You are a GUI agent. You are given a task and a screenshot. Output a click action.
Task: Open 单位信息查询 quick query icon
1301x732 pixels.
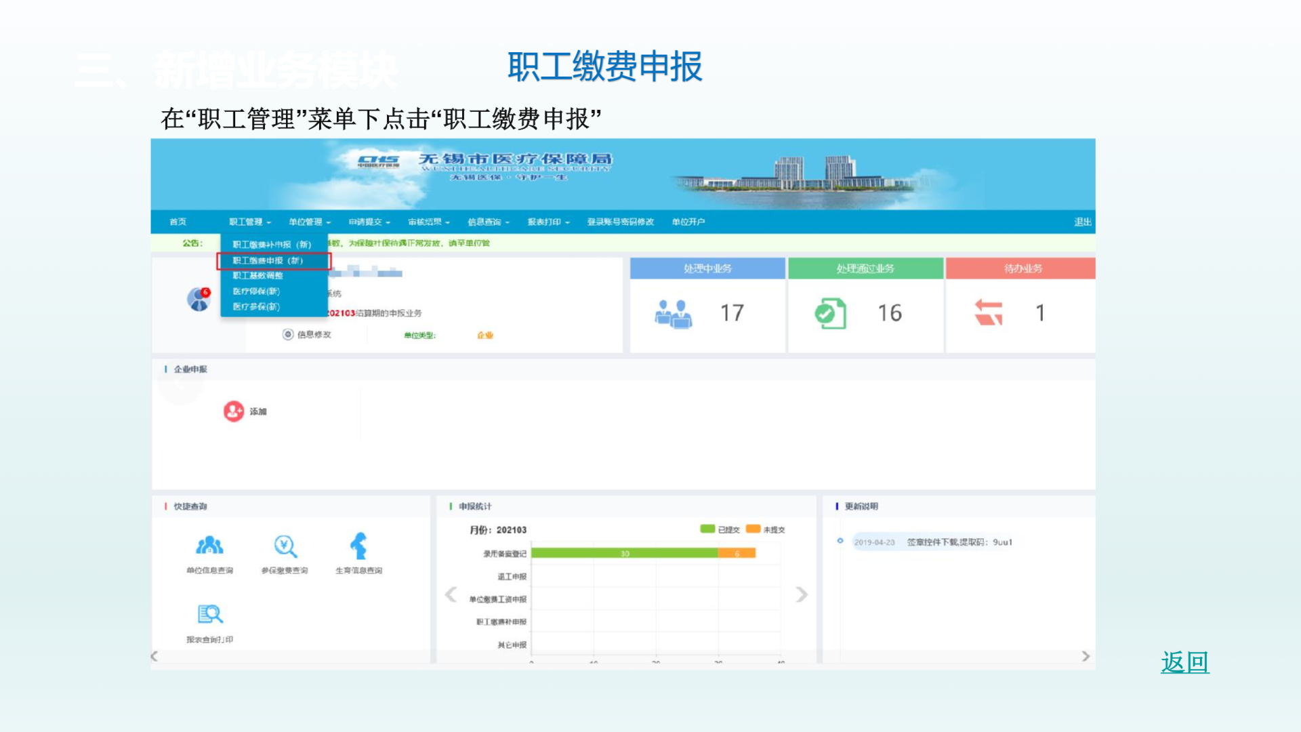[209, 546]
